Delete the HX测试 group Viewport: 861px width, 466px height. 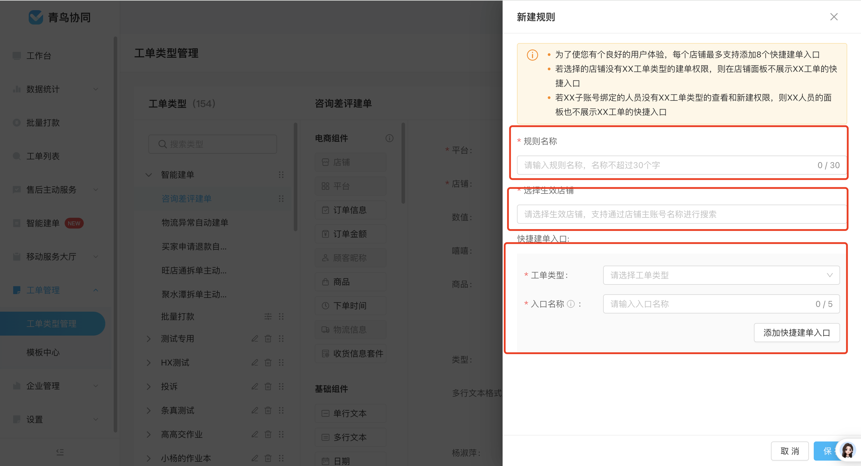click(268, 363)
